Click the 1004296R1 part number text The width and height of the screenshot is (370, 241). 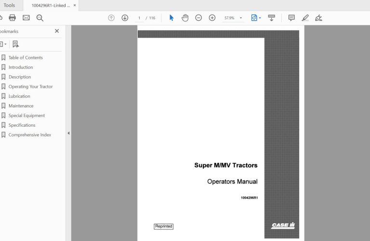click(x=249, y=198)
